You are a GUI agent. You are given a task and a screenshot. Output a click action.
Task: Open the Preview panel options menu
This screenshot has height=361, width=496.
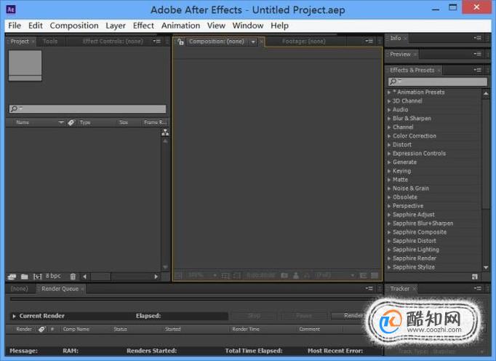pos(477,54)
